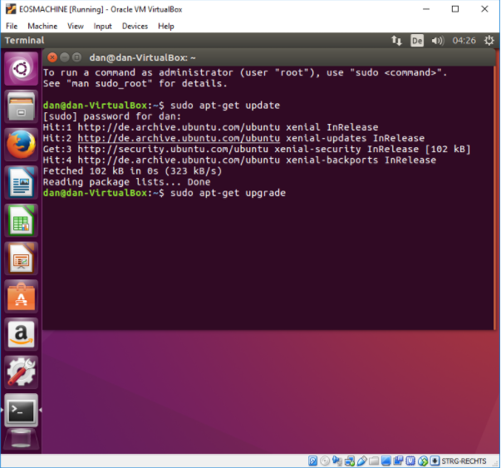Open the 04:26 clock indicator
The width and height of the screenshot is (501, 468).
[x=464, y=41]
